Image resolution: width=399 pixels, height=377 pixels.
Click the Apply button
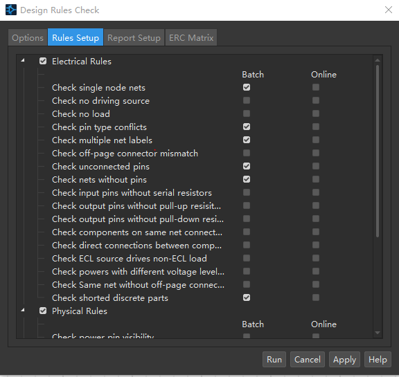coord(344,360)
